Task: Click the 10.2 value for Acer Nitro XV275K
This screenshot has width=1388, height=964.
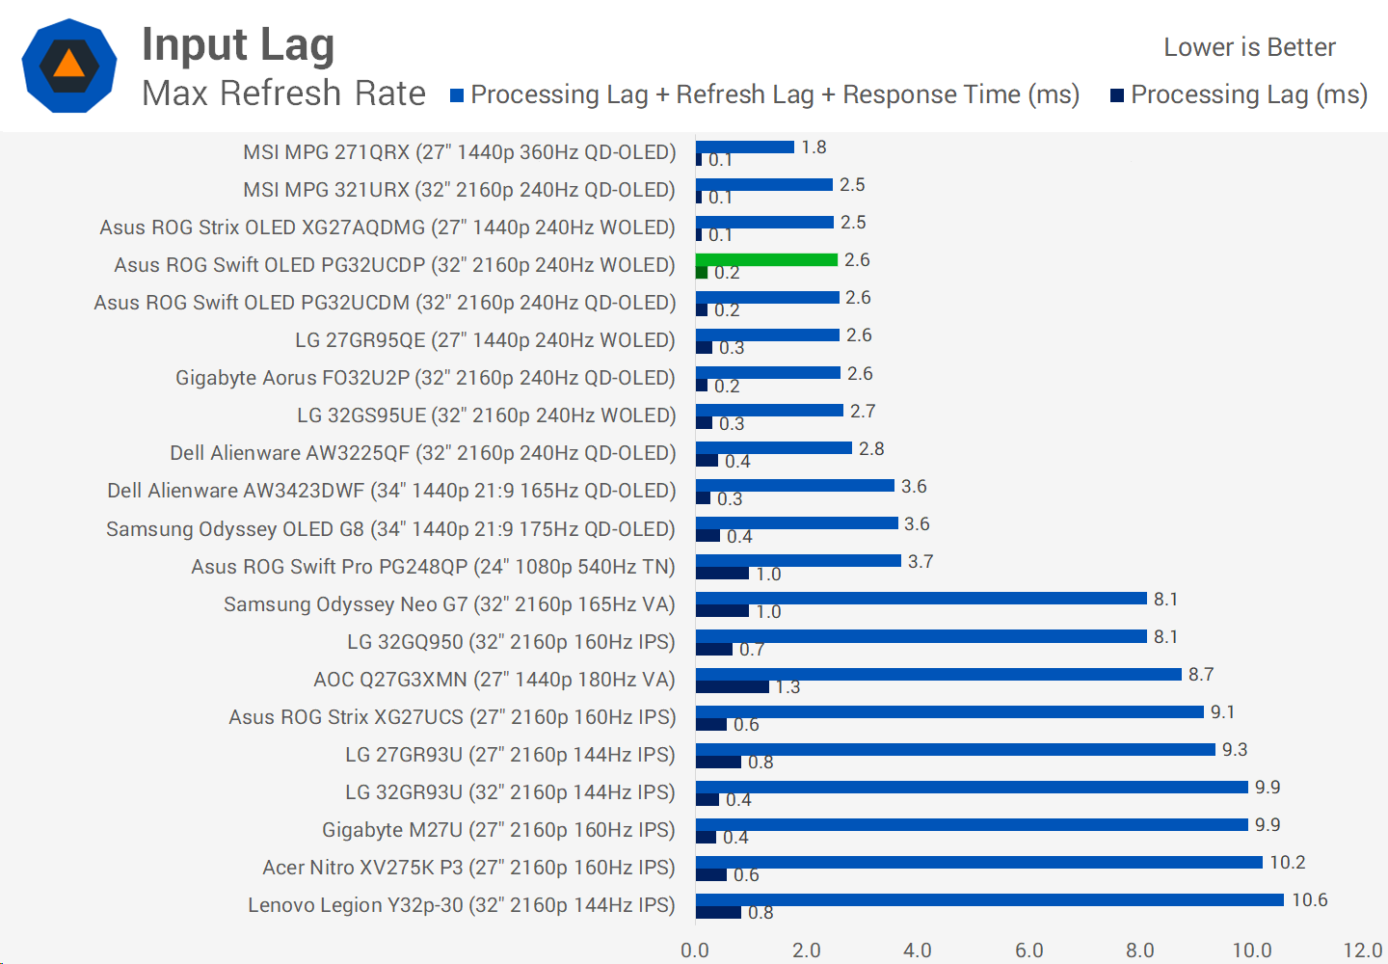Action: 1288,863
